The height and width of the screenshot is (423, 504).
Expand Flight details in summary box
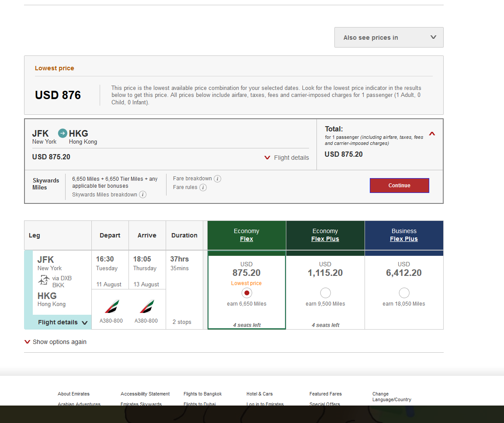tap(287, 158)
